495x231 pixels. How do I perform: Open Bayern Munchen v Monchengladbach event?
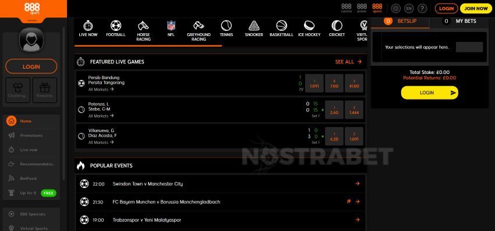[x=220, y=202]
